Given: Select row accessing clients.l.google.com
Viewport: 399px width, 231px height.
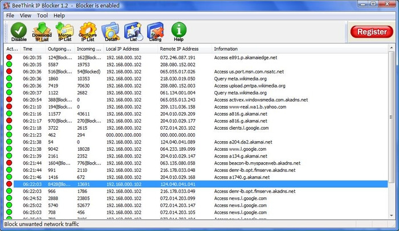Looking at the screenshot, I should (x=196, y=128).
